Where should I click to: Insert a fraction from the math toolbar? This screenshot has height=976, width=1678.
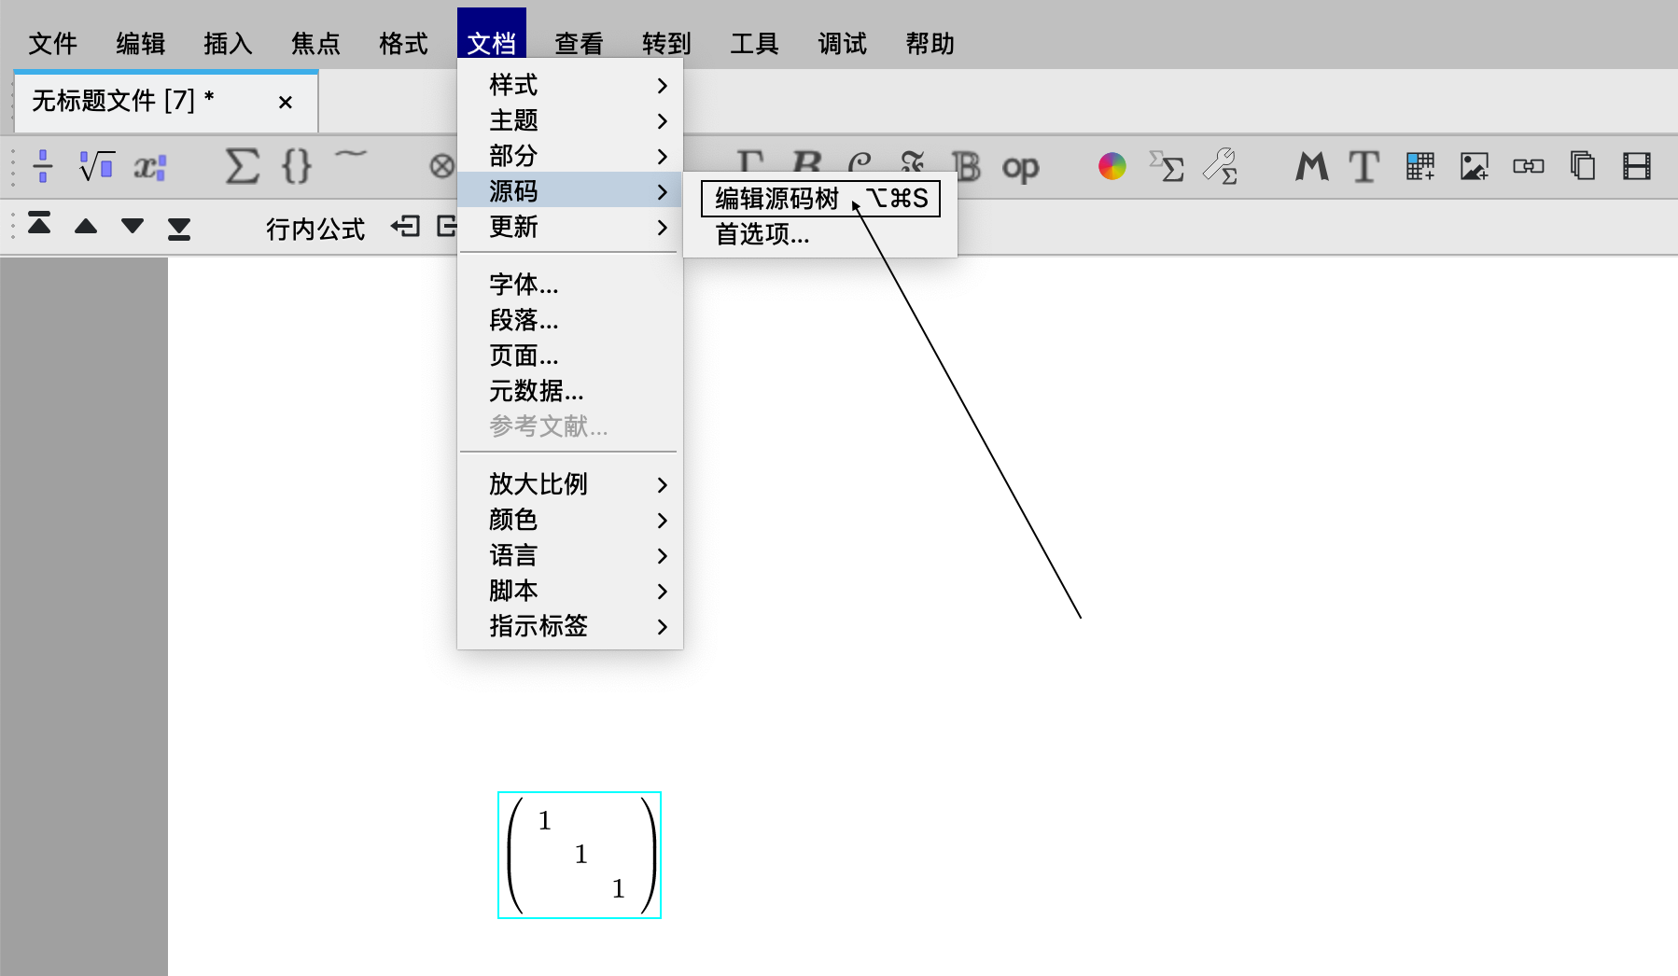coord(43,167)
